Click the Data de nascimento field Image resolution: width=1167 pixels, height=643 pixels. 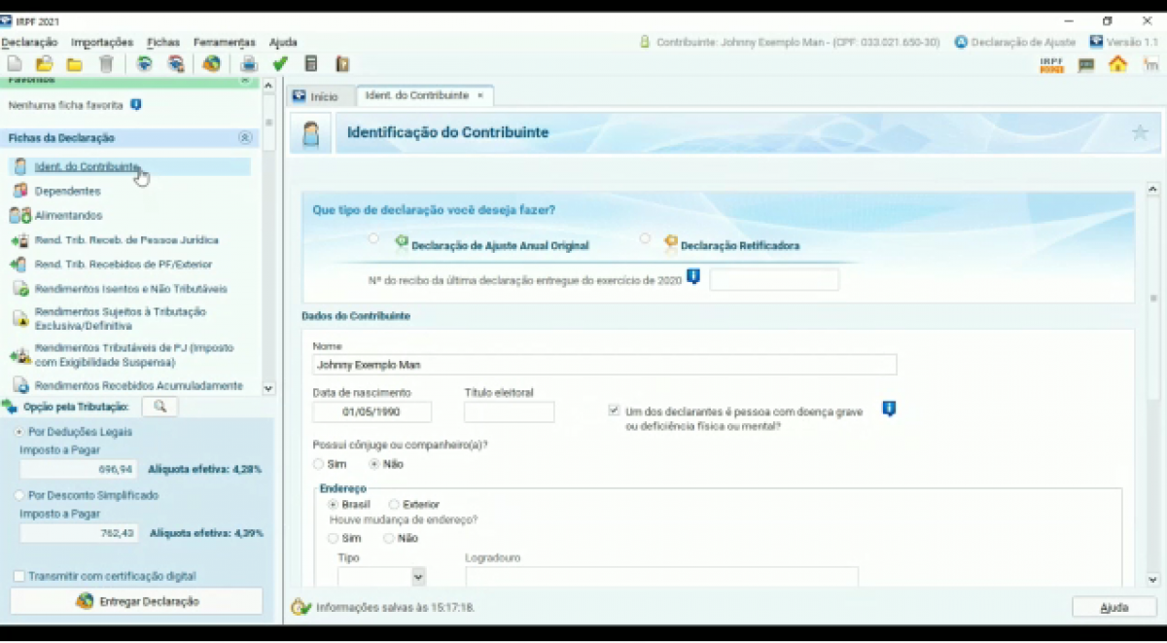click(371, 411)
